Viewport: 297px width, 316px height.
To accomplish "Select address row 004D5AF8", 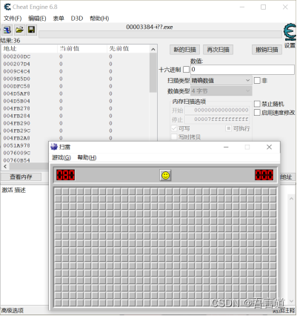I will coord(76,93).
